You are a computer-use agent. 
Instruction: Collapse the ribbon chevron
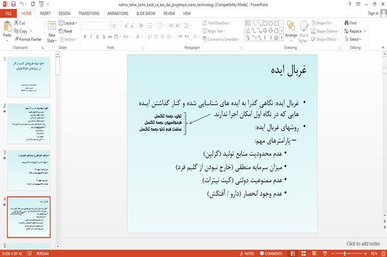point(382,47)
